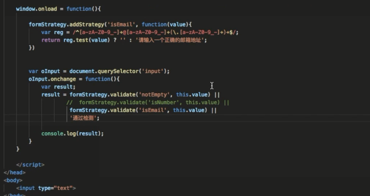Viewport: 370px width, 196px height.
Task: Click the closing </script> tag
Action: pos(30,165)
